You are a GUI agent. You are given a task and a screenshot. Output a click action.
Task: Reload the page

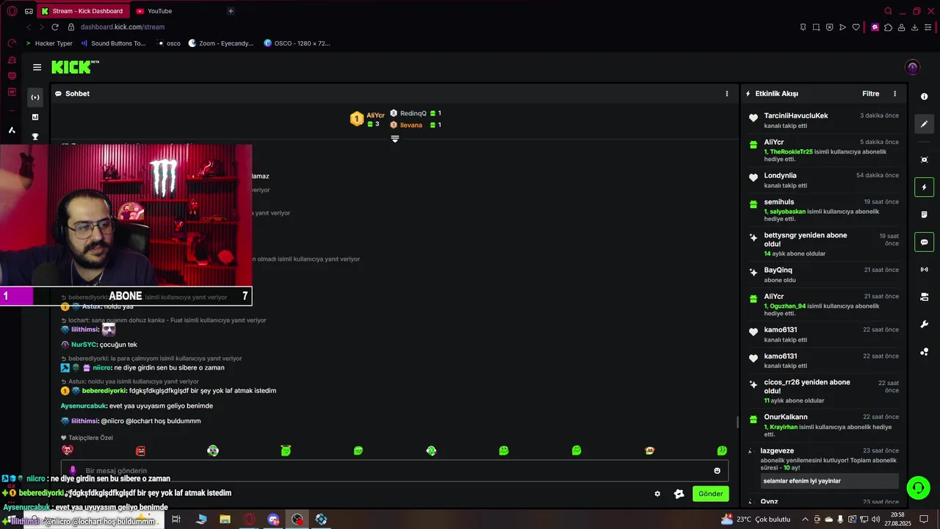[54, 27]
